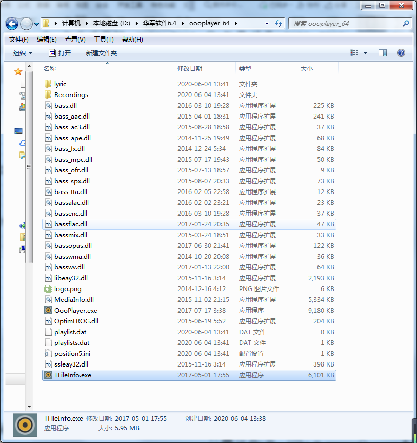The width and height of the screenshot is (417, 443).
Task: Select the bass.dll file icon
Action: click(48, 105)
